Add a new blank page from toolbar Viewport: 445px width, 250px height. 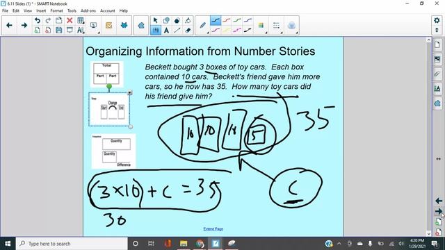37,30
